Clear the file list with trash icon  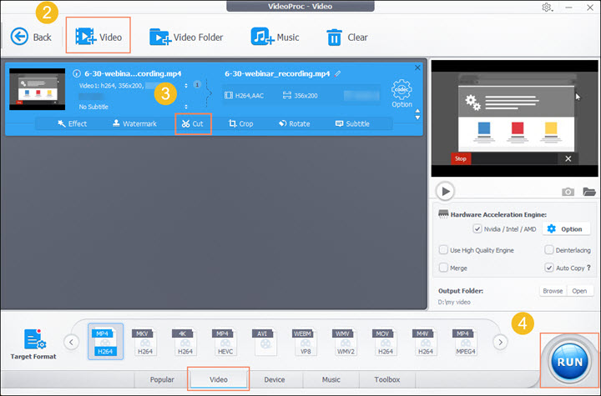347,38
